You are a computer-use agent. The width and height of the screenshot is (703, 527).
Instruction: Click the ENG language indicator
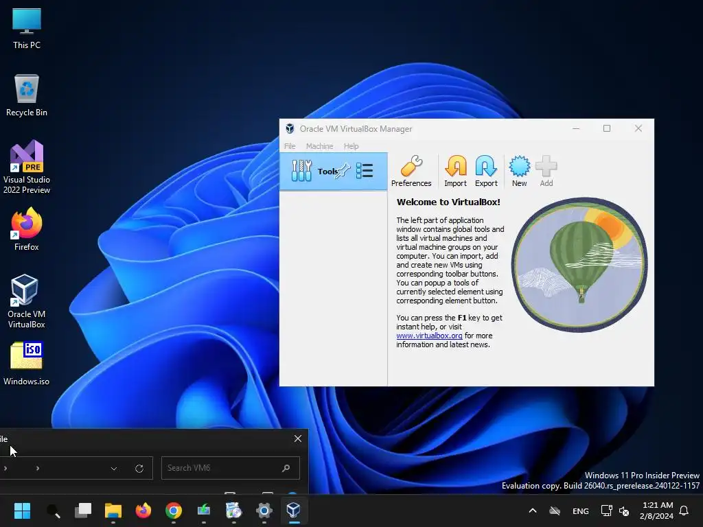(581, 511)
